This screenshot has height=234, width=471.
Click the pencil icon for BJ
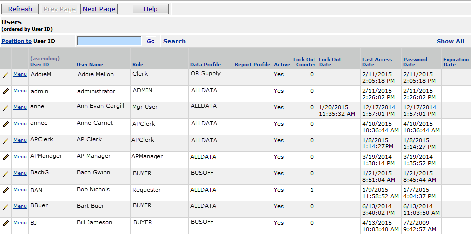pos(6,223)
